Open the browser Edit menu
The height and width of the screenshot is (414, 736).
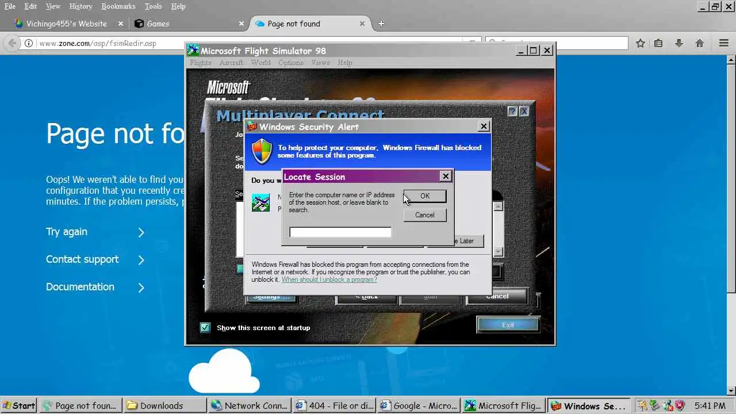pos(30,6)
